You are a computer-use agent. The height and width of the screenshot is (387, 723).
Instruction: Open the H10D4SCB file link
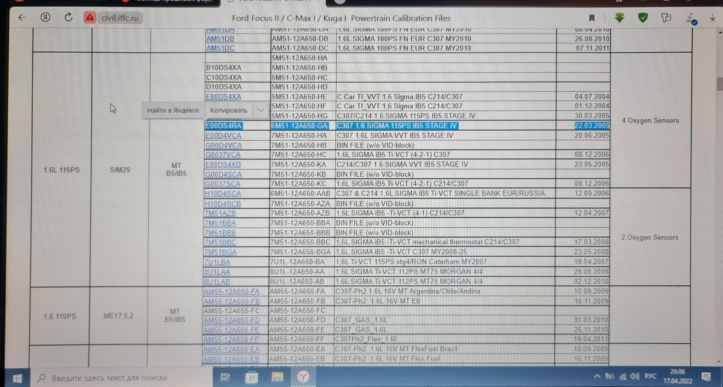[x=223, y=204]
